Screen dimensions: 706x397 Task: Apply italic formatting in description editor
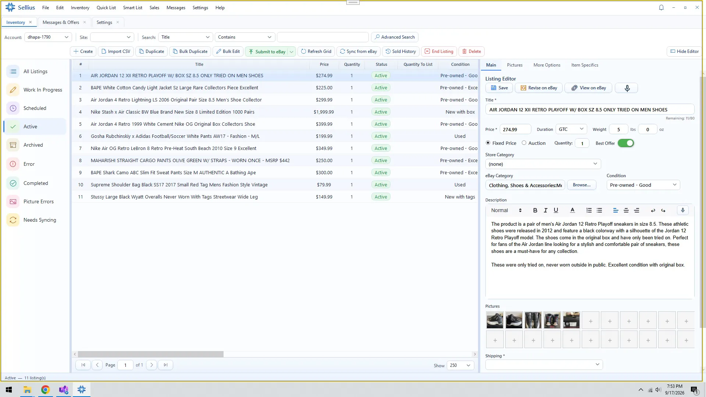[545, 211]
